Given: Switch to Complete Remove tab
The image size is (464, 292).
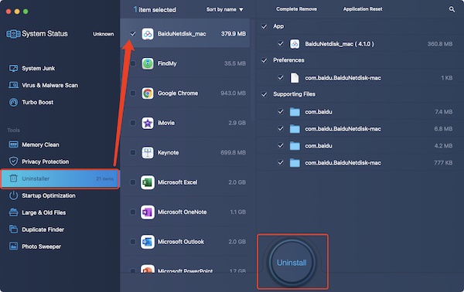Looking at the screenshot, I should point(296,9).
